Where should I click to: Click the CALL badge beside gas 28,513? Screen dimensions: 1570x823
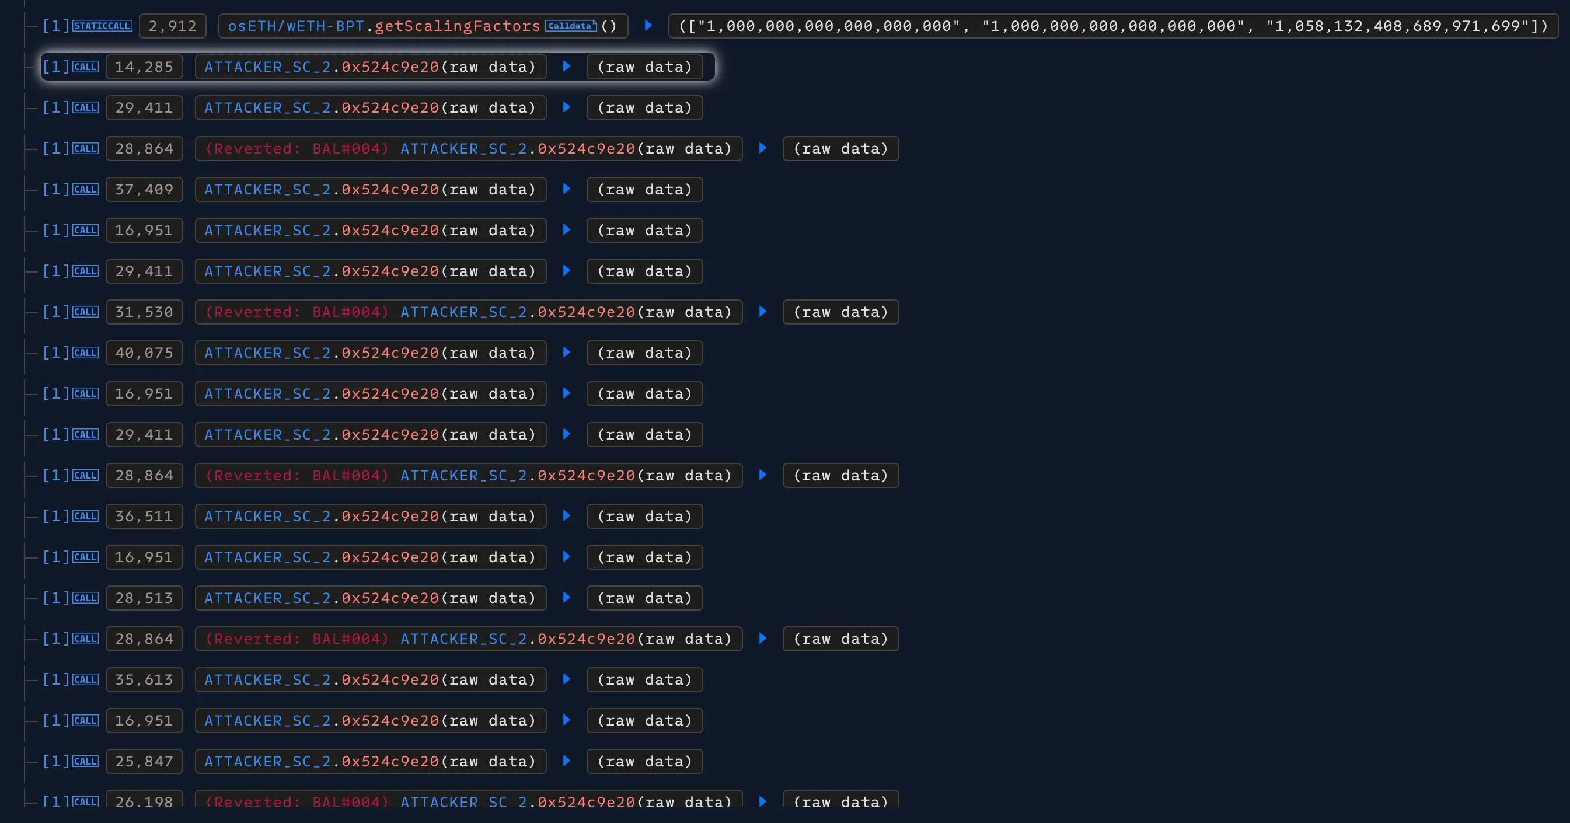coord(86,598)
